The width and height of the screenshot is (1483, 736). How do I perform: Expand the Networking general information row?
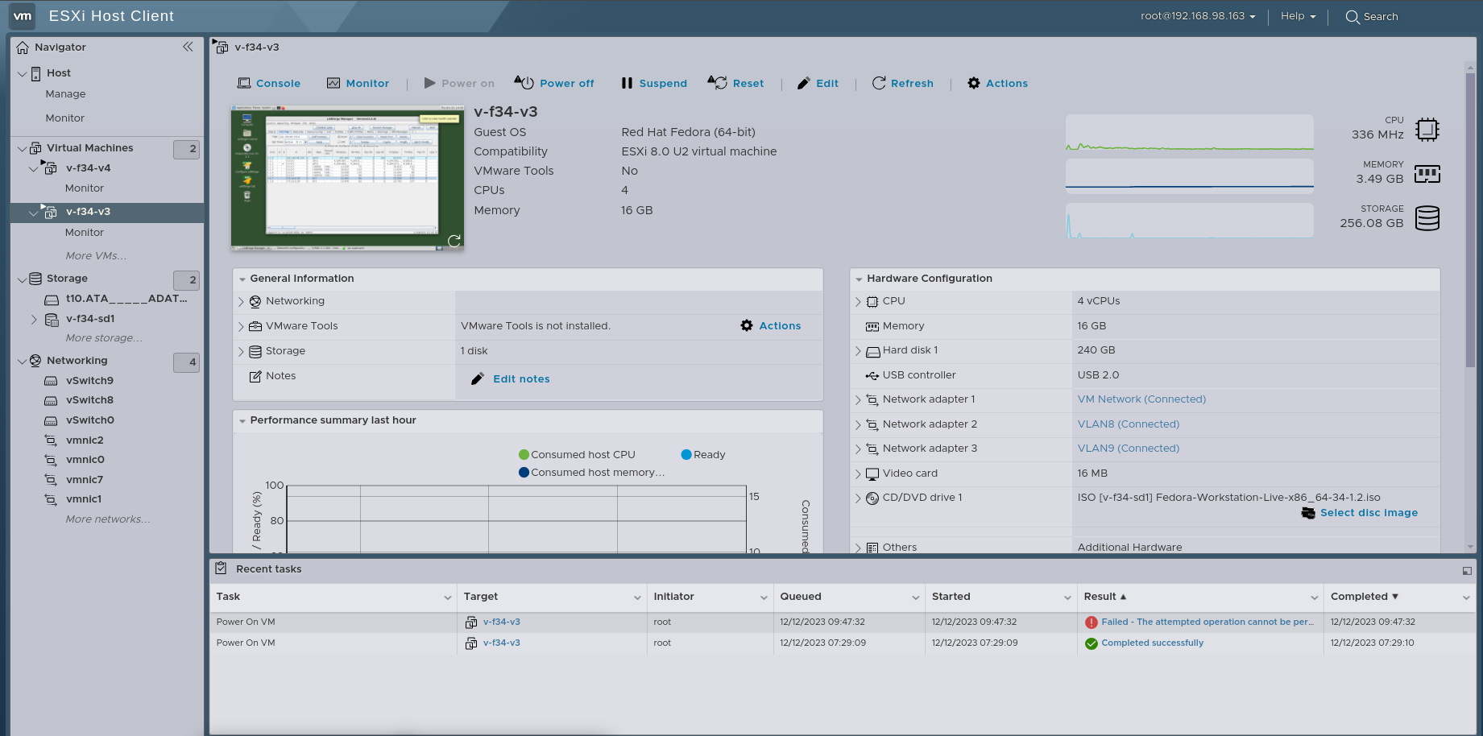[x=241, y=301]
